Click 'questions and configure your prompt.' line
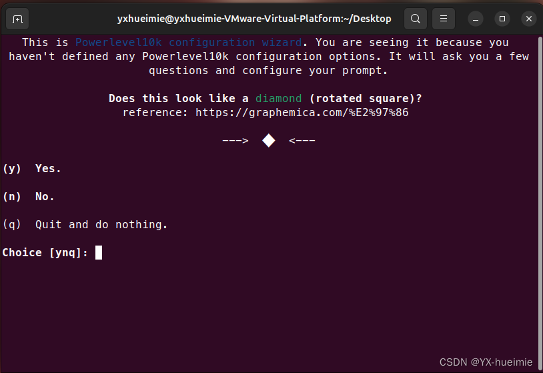This screenshot has height=373, width=543. 268,71
